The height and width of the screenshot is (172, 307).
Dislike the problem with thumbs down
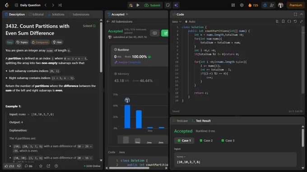coord(19,166)
